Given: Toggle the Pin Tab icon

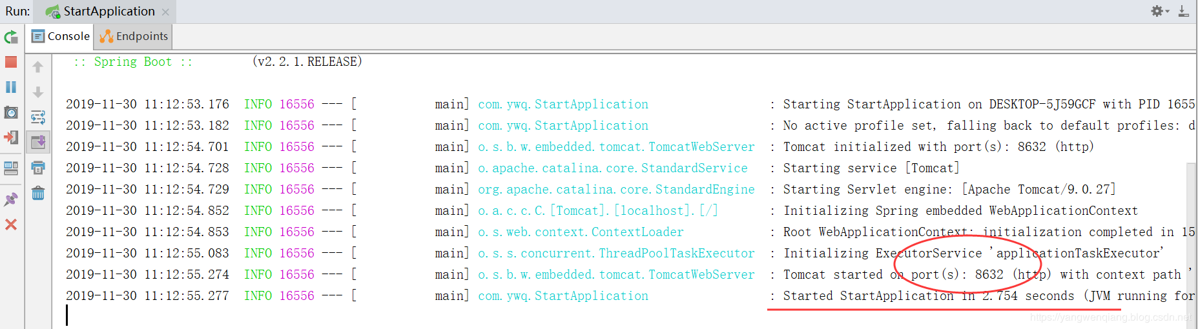Looking at the screenshot, I should pos(11,199).
